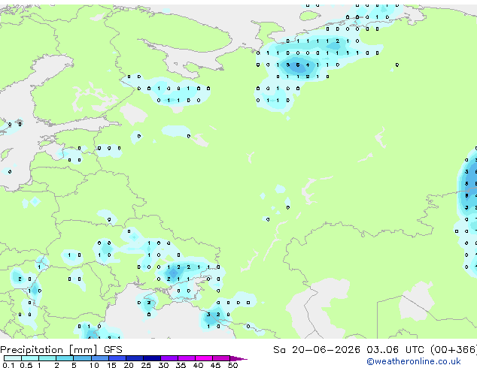Click the 30–35 mm purple swatch
The width and height of the screenshot is (477, 368).
(169, 358)
